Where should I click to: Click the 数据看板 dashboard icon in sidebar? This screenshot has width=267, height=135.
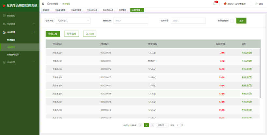coord(4,16)
